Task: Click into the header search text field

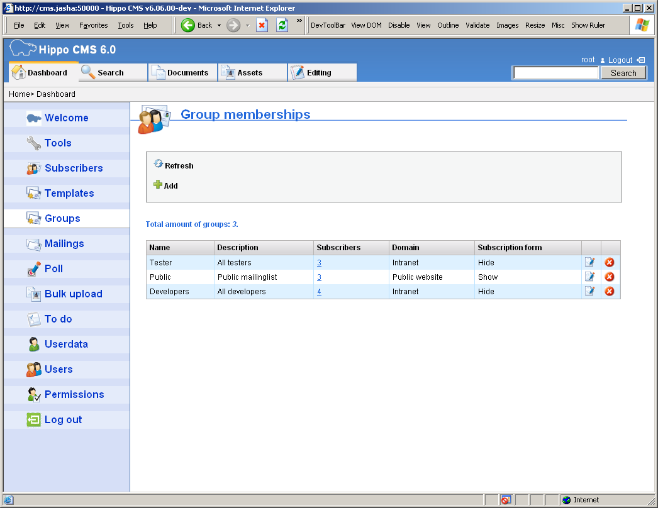Action: (x=555, y=73)
